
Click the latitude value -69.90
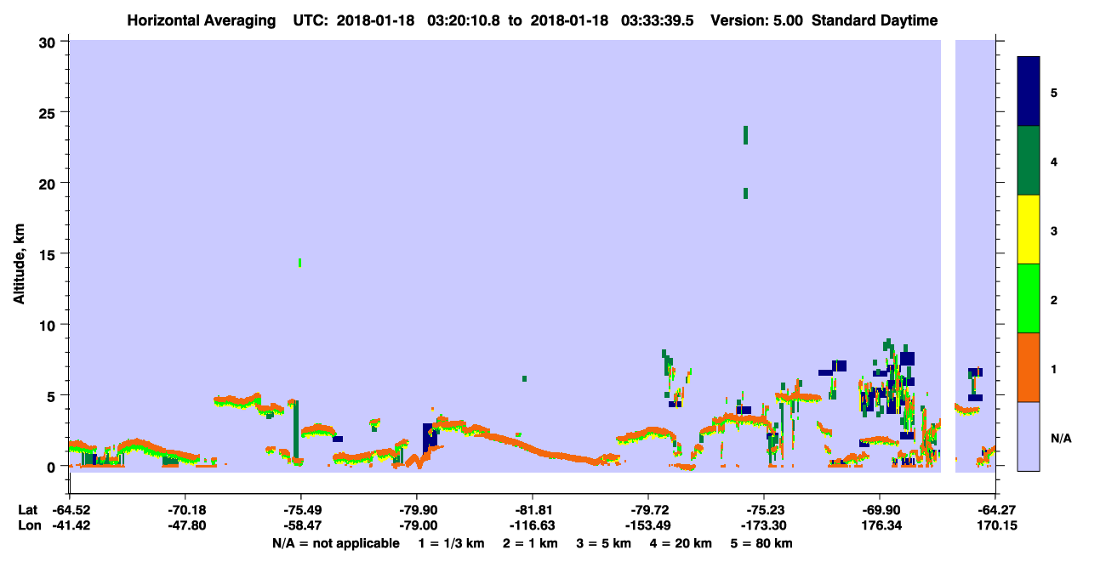tap(880, 509)
